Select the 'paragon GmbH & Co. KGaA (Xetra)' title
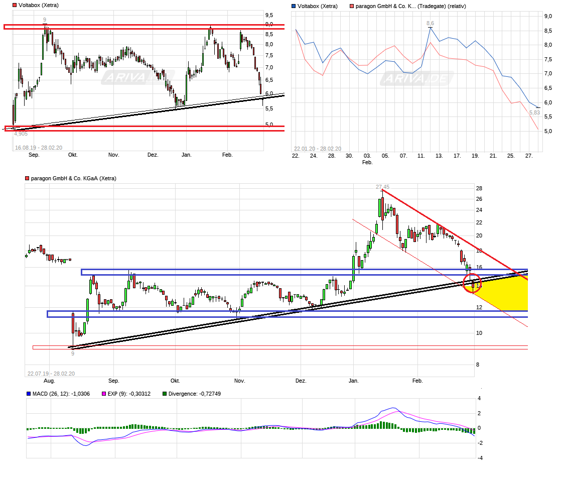 click(73, 178)
